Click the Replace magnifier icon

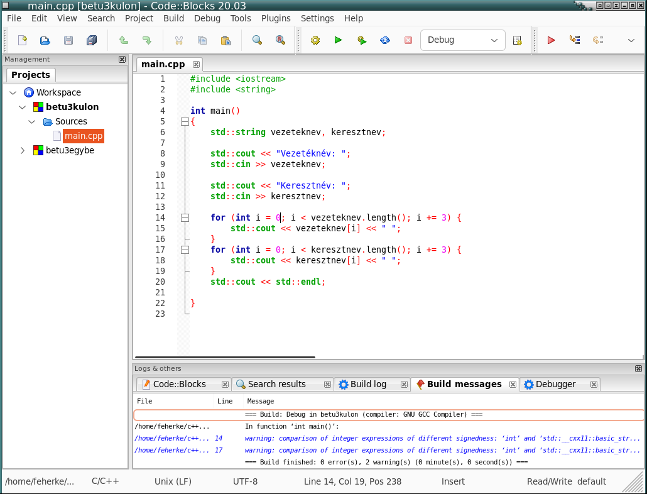280,40
